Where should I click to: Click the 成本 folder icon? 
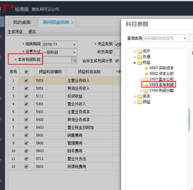pyautogui.click(x=139, y=96)
